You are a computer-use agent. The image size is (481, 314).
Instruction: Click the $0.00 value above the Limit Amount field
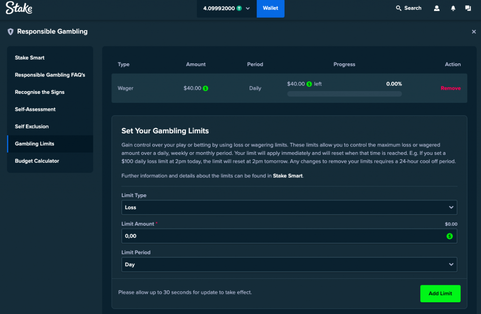point(451,224)
